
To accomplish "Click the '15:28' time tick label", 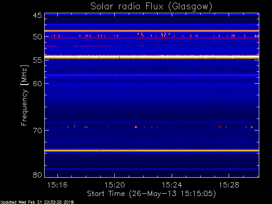I will (229, 185).
